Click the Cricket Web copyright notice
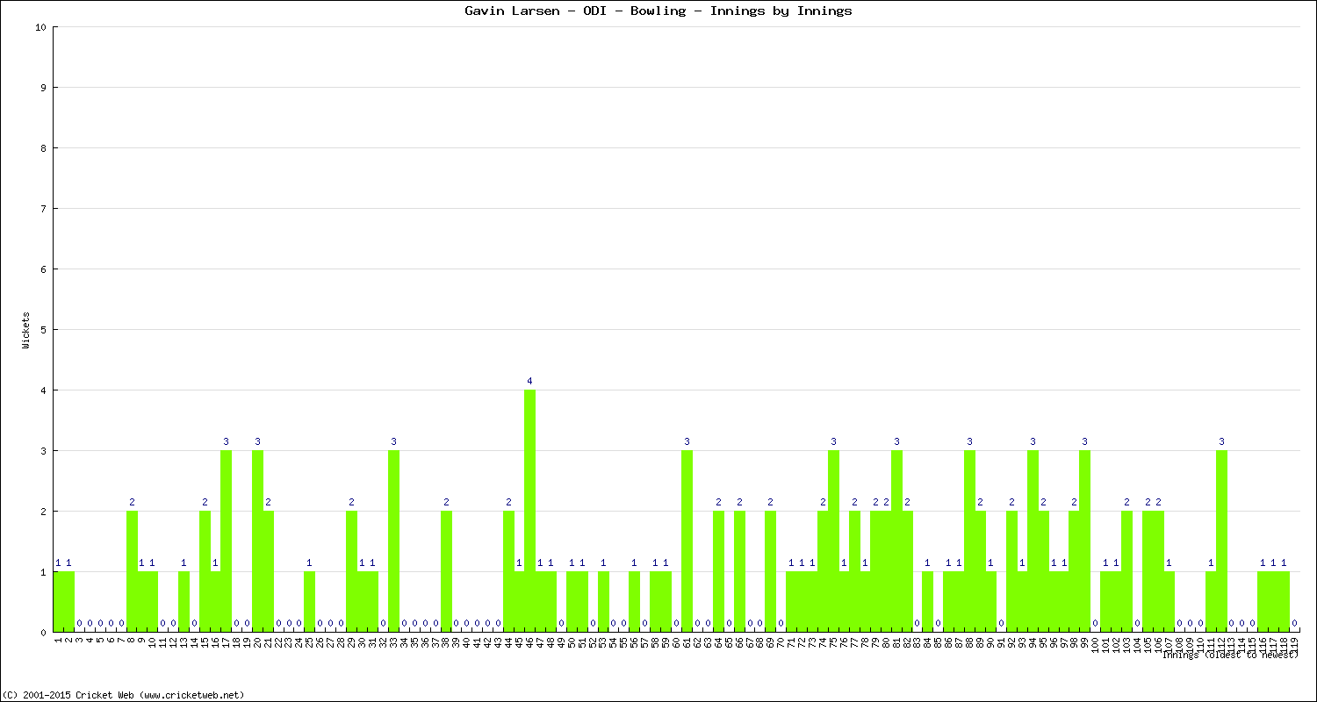This screenshot has width=1317, height=702. click(123, 694)
